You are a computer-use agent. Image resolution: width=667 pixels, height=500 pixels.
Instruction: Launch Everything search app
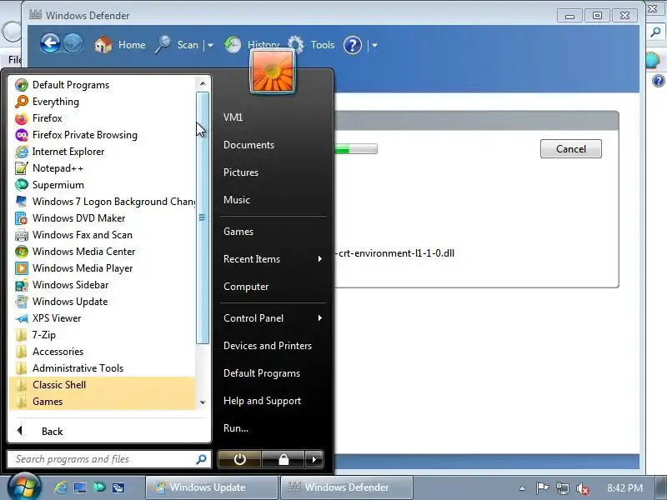[102, 101]
